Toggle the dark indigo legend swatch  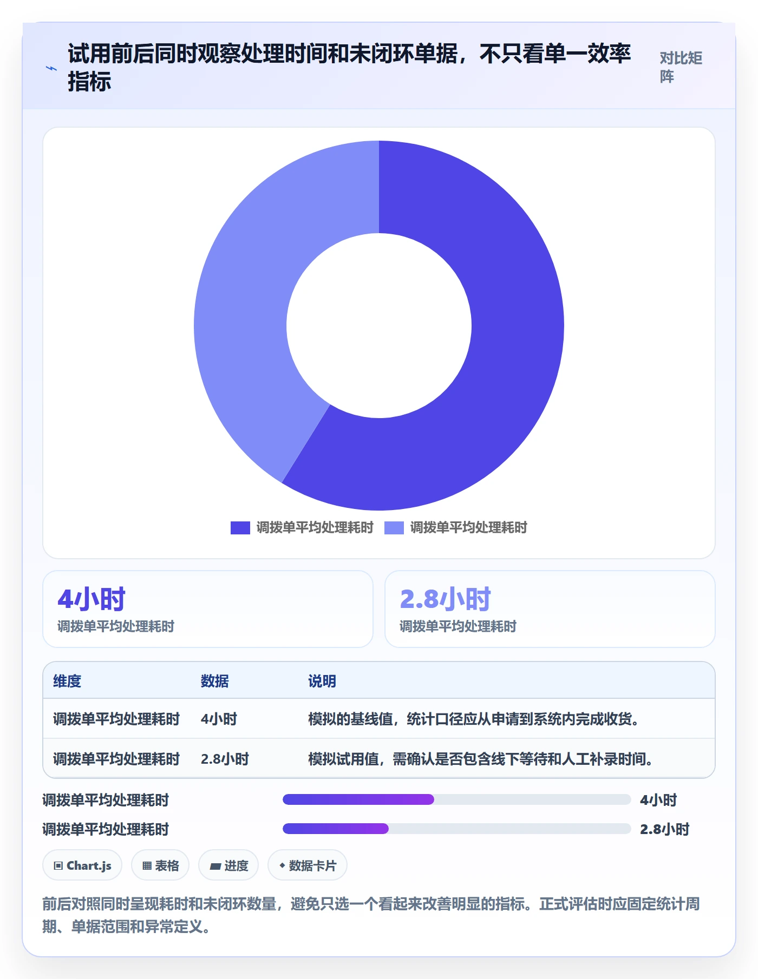[240, 528]
